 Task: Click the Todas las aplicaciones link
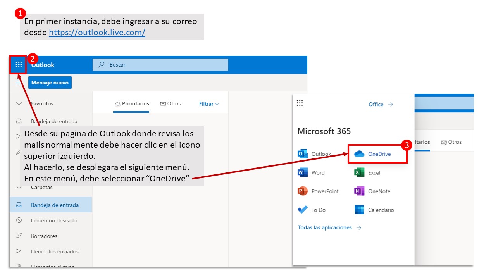(329, 227)
